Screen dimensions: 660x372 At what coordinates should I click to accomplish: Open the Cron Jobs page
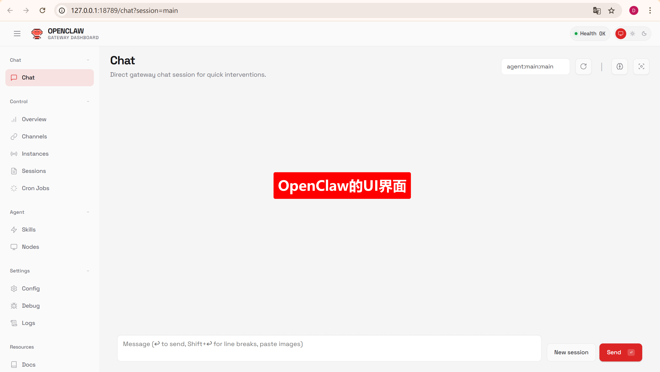35,188
